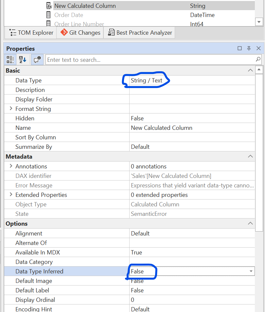Click the TOM Explorer list icon
This screenshot has width=265, height=312.
coord(13,32)
